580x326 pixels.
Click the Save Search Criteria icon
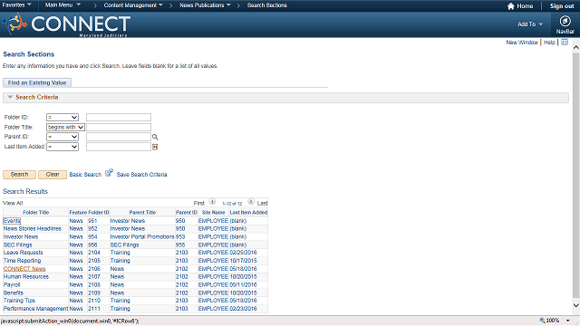(x=109, y=173)
